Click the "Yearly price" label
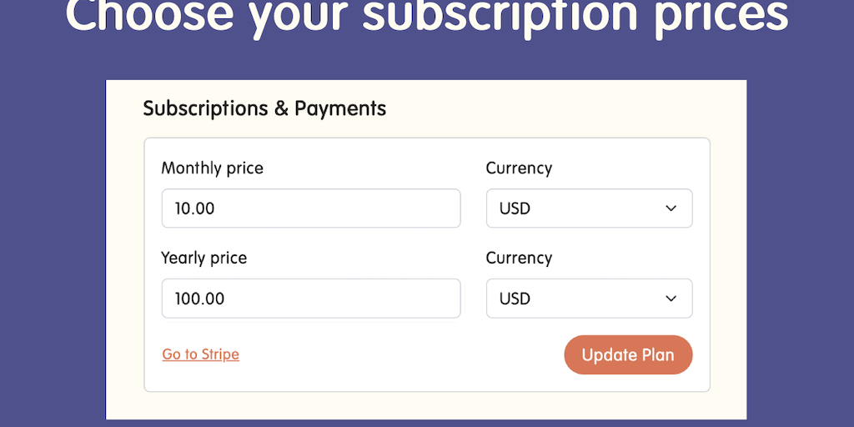Viewport: 854px width, 427px height. (203, 259)
